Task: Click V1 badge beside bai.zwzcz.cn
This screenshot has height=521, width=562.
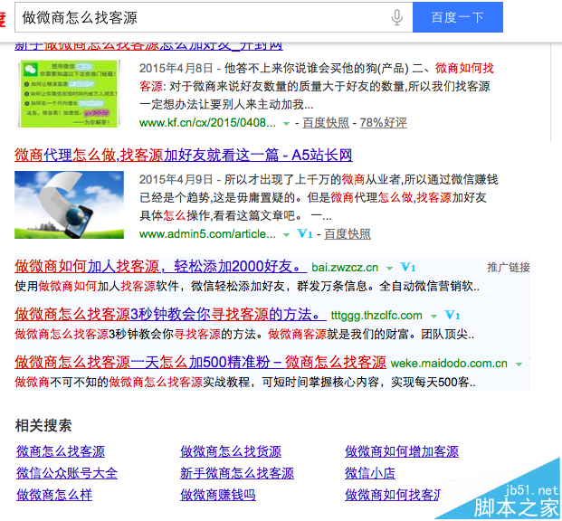Action: [407, 268]
